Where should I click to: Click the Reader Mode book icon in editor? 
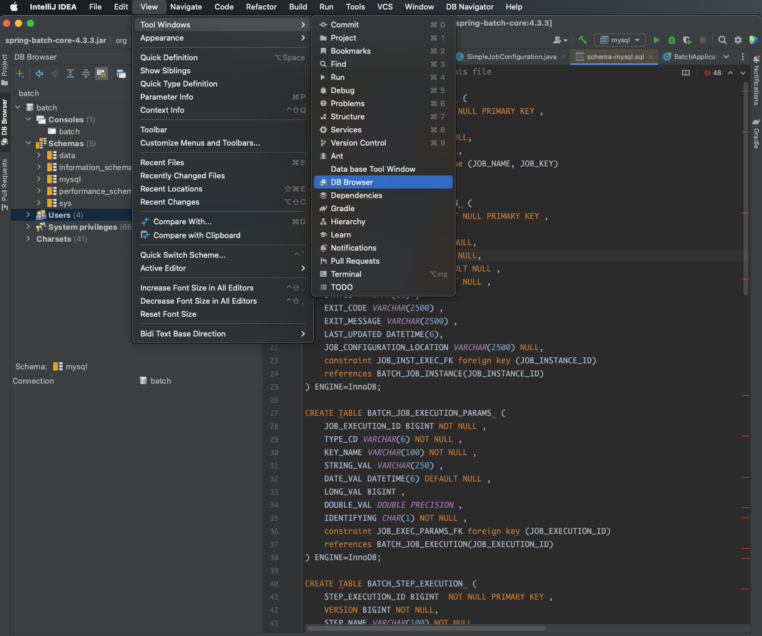click(x=686, y=73)
